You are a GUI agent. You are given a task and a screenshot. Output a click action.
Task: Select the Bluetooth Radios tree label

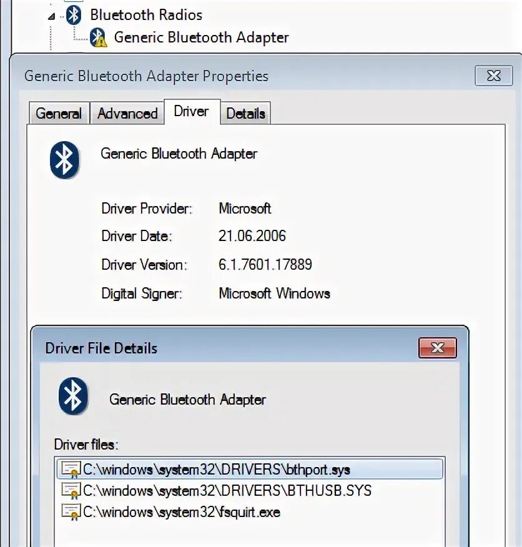146,15
